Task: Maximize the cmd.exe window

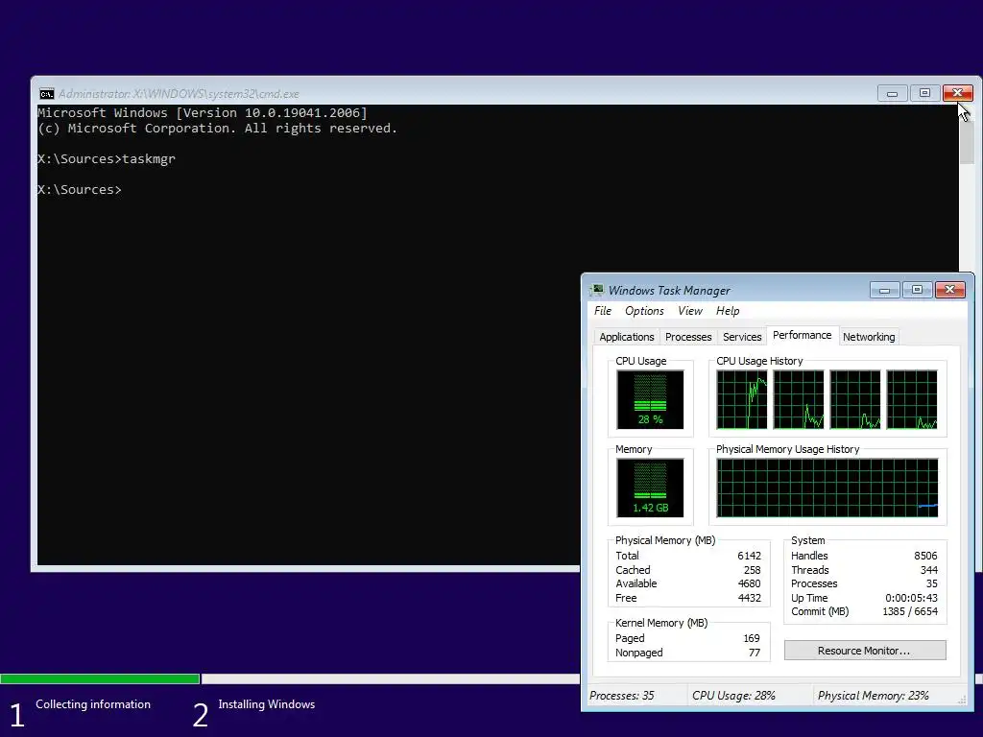Action: coord(924,94)
